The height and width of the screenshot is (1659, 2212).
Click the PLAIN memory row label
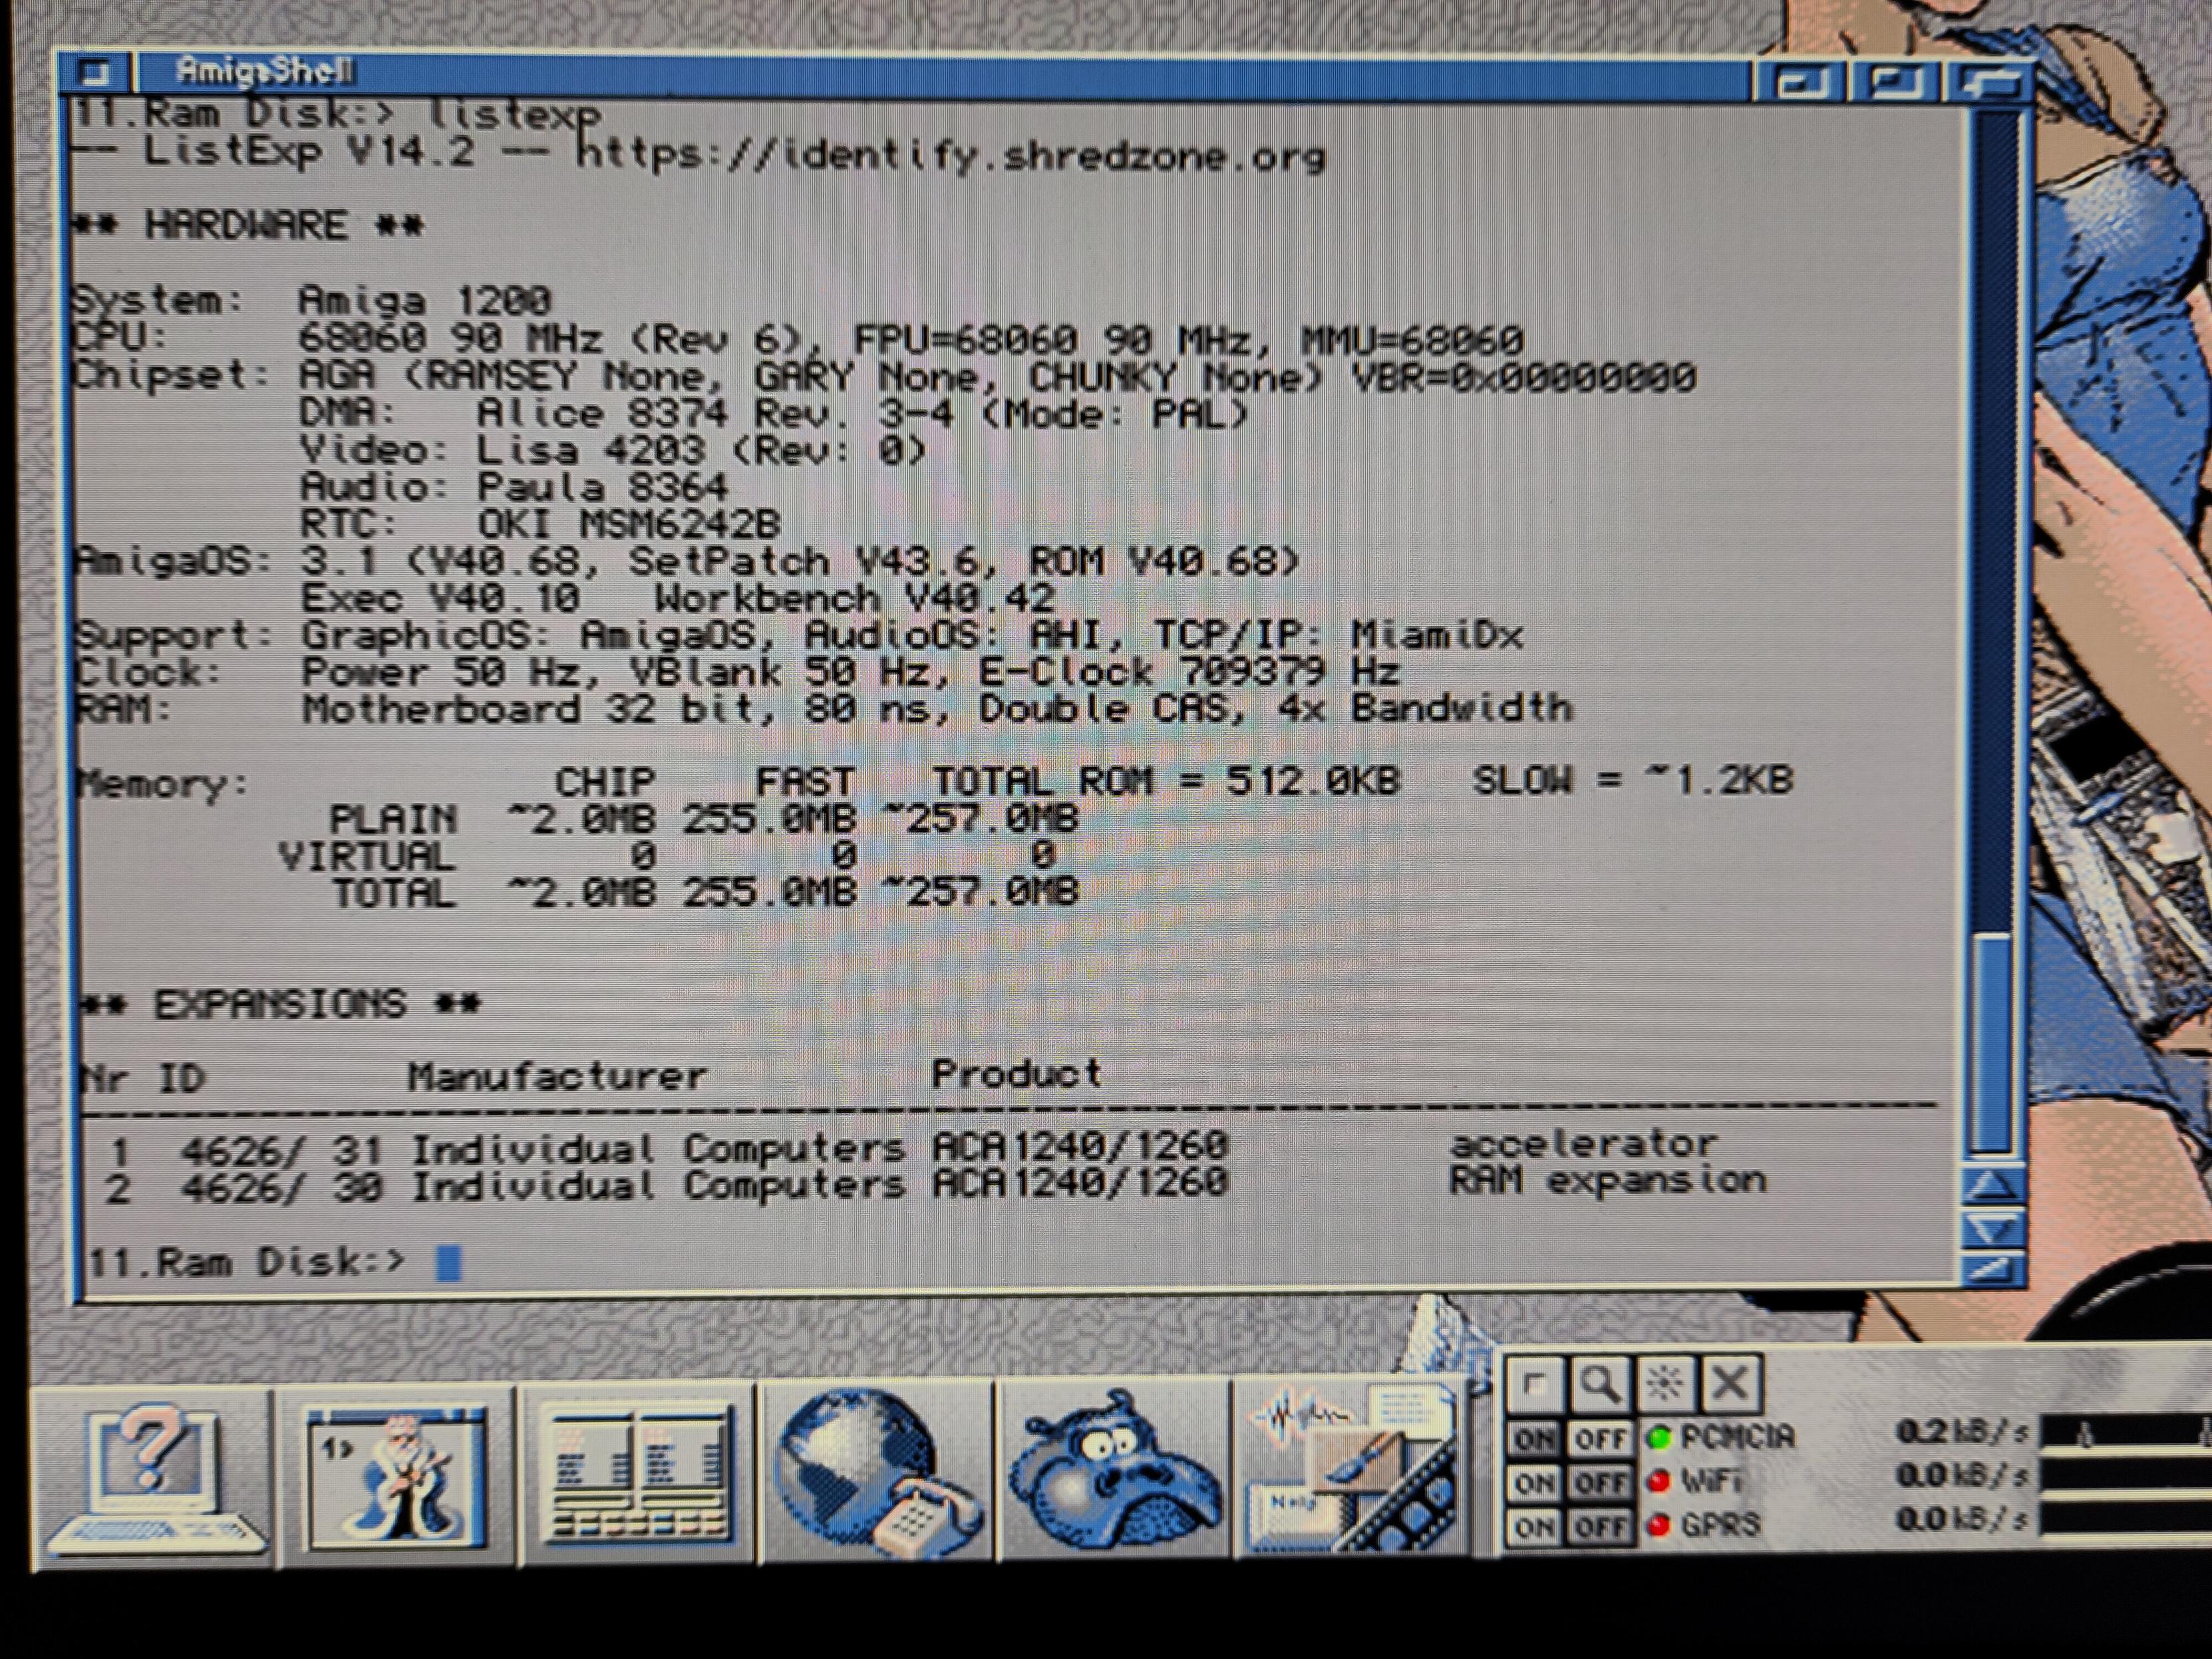click(x=393, y=820)
